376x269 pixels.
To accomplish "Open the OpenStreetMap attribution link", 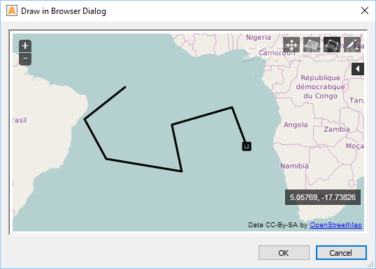I will coord(335,225).
